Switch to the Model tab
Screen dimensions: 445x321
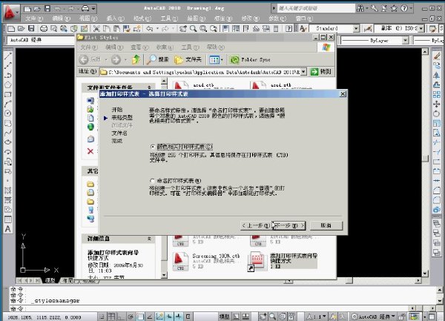[50, 280]
